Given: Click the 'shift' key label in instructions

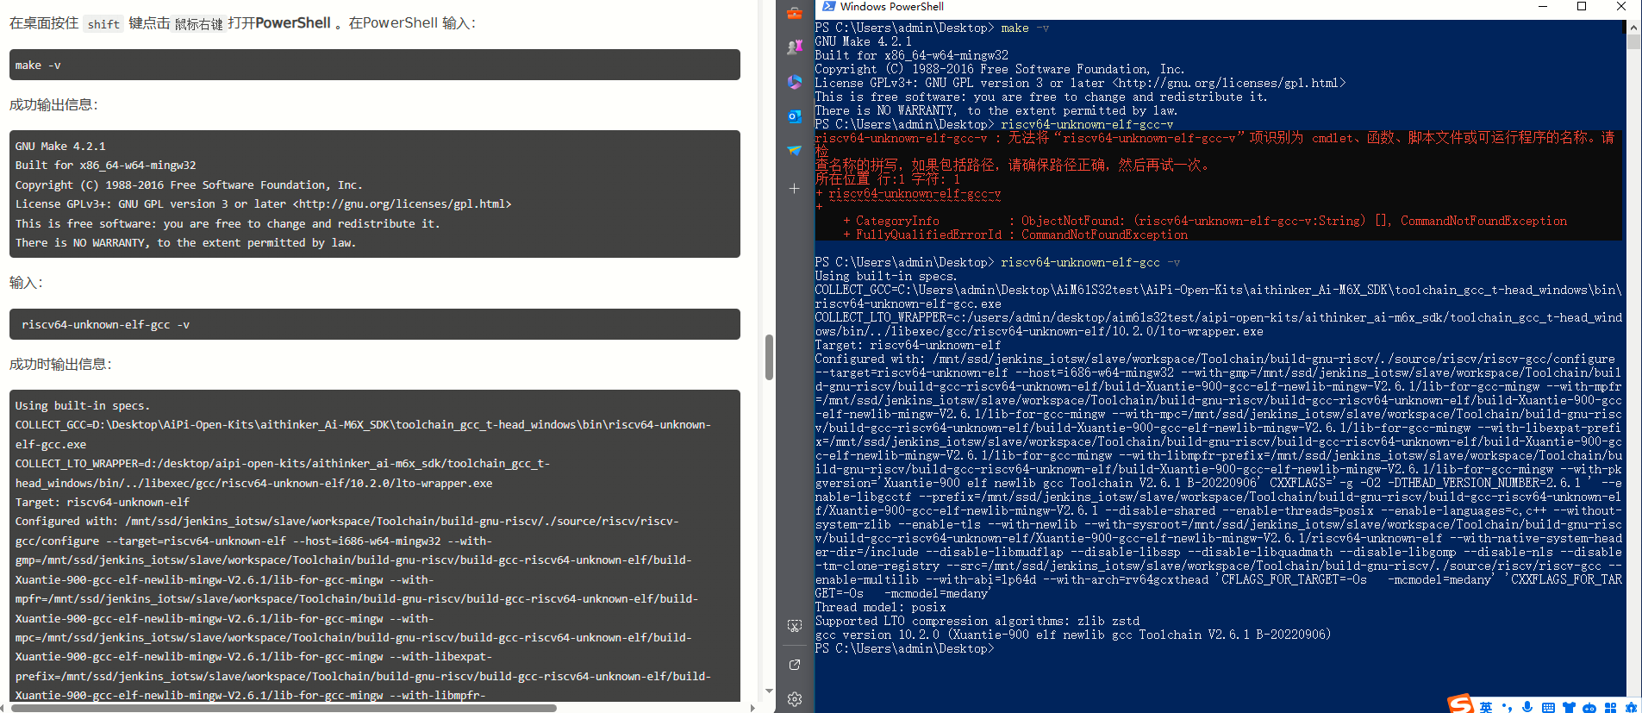Looking at the screenshot, I should 103,24.
